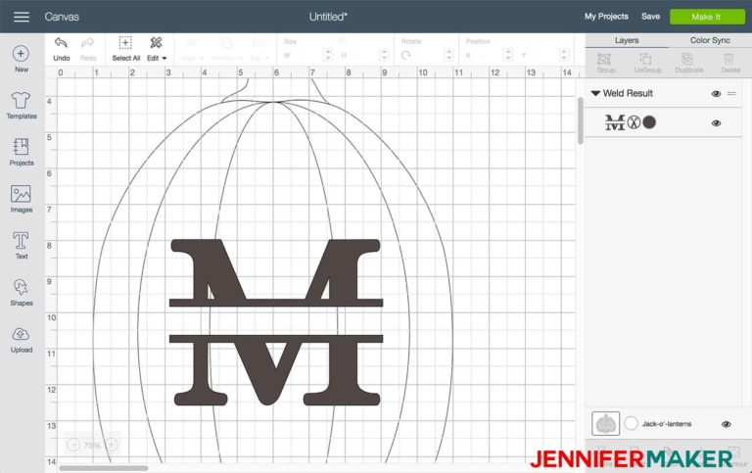The image size is (752, 473).
Task: Click the Jack-o'-lanterns layer thumbnail
Action: click(605, 424)
